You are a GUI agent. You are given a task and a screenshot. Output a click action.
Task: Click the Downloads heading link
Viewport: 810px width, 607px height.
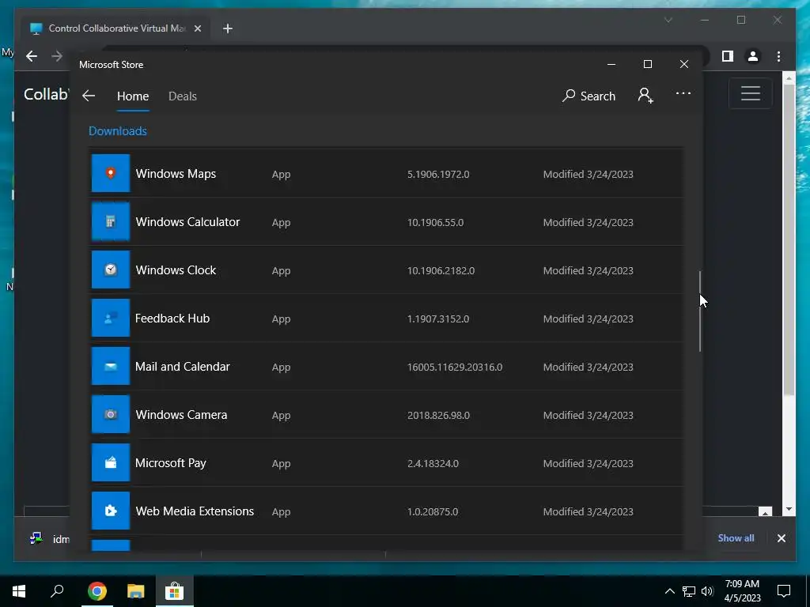(x=118, y=131)
